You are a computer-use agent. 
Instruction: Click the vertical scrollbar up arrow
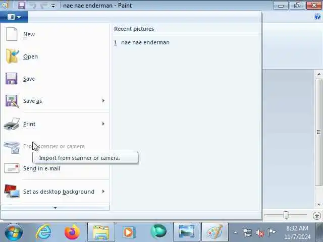pyautogui.click(x=319, y=74)
